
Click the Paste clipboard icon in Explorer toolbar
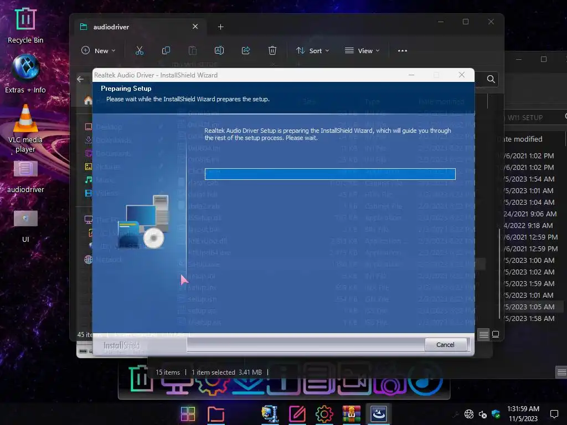tap(192, 50)
